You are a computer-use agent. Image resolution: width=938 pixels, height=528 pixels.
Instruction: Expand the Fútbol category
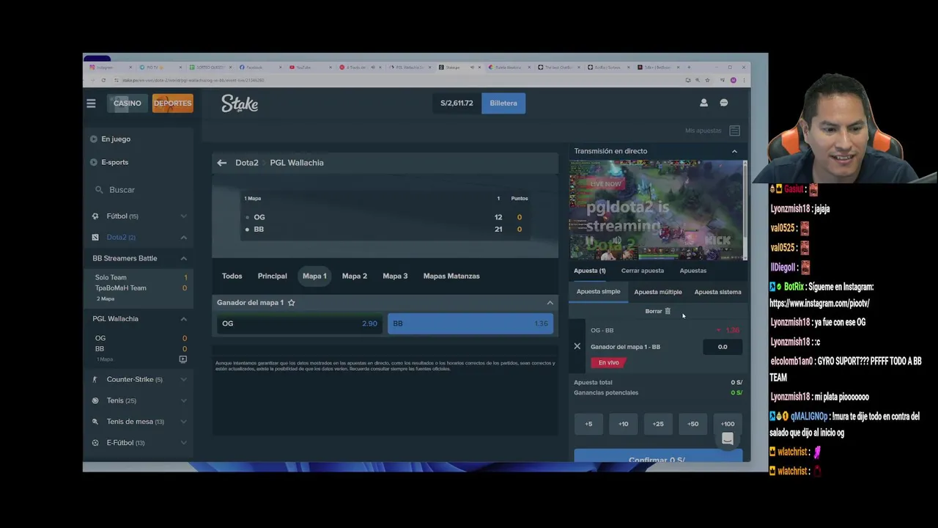tap(184, 216)
